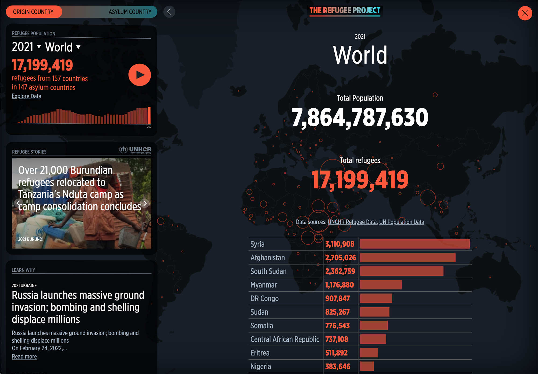Screen dimensions: 538x374
Task: Go to previous refugee story arrow
Action: [x=18, y=203]
